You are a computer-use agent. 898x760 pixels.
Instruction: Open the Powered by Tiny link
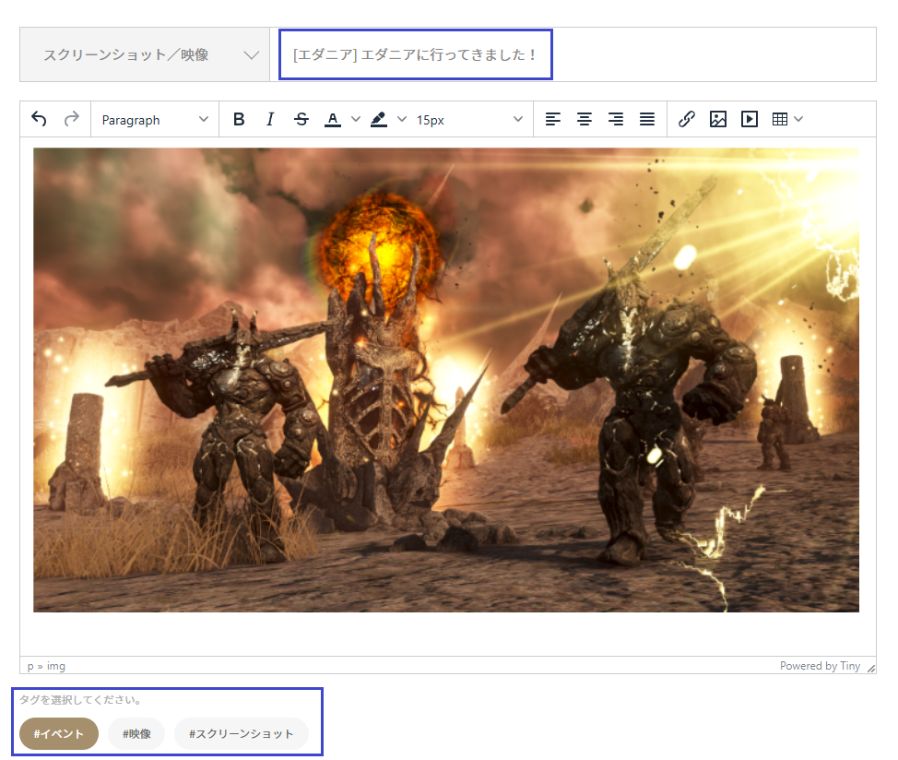[821, 666]
